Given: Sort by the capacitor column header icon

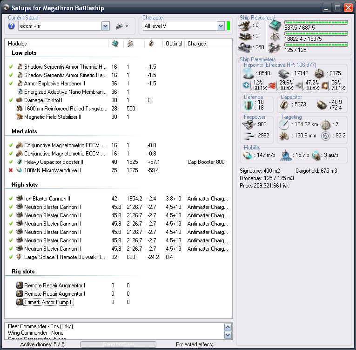Looking at the screenshot, I should click(151, 43).
